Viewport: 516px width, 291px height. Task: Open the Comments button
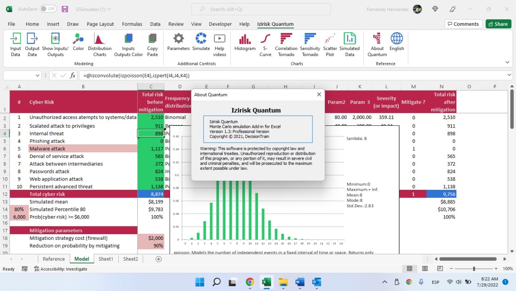463,24
